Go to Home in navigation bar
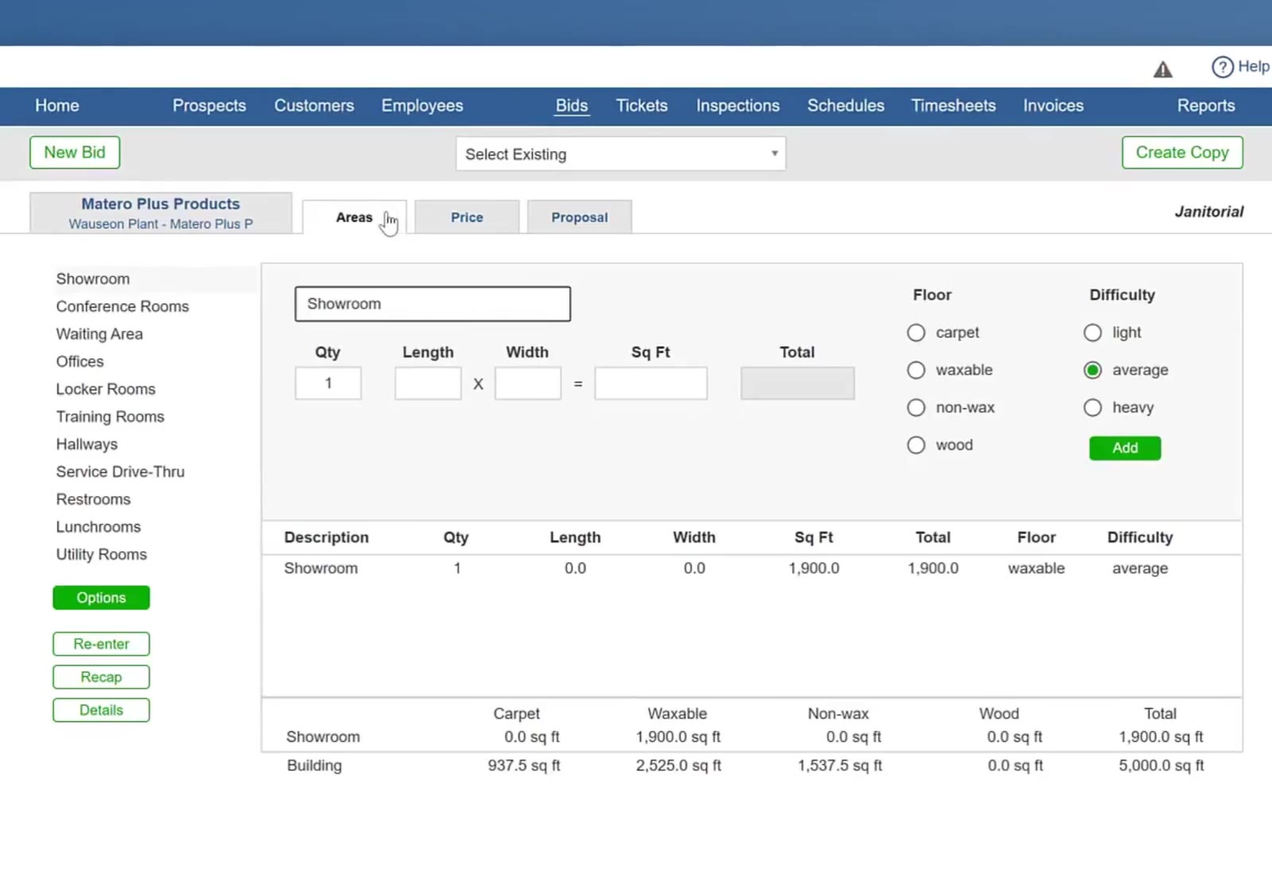1272x884 pixels. tap(57, 106)
